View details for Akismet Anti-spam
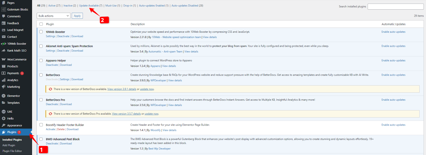 (191, 52)
